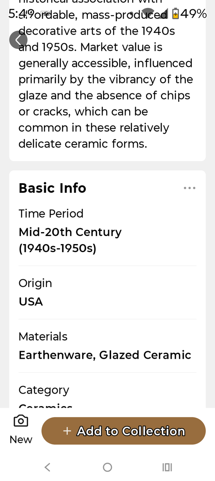The height and width of the screenshot is (481, 215).
Task: Tap the camera New icon
Action: coord(21,420)
